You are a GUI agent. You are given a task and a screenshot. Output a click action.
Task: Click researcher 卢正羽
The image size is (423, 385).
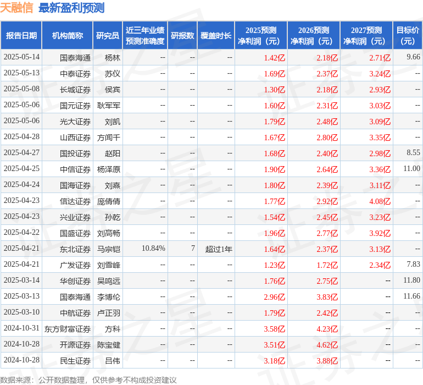point(109,313)
